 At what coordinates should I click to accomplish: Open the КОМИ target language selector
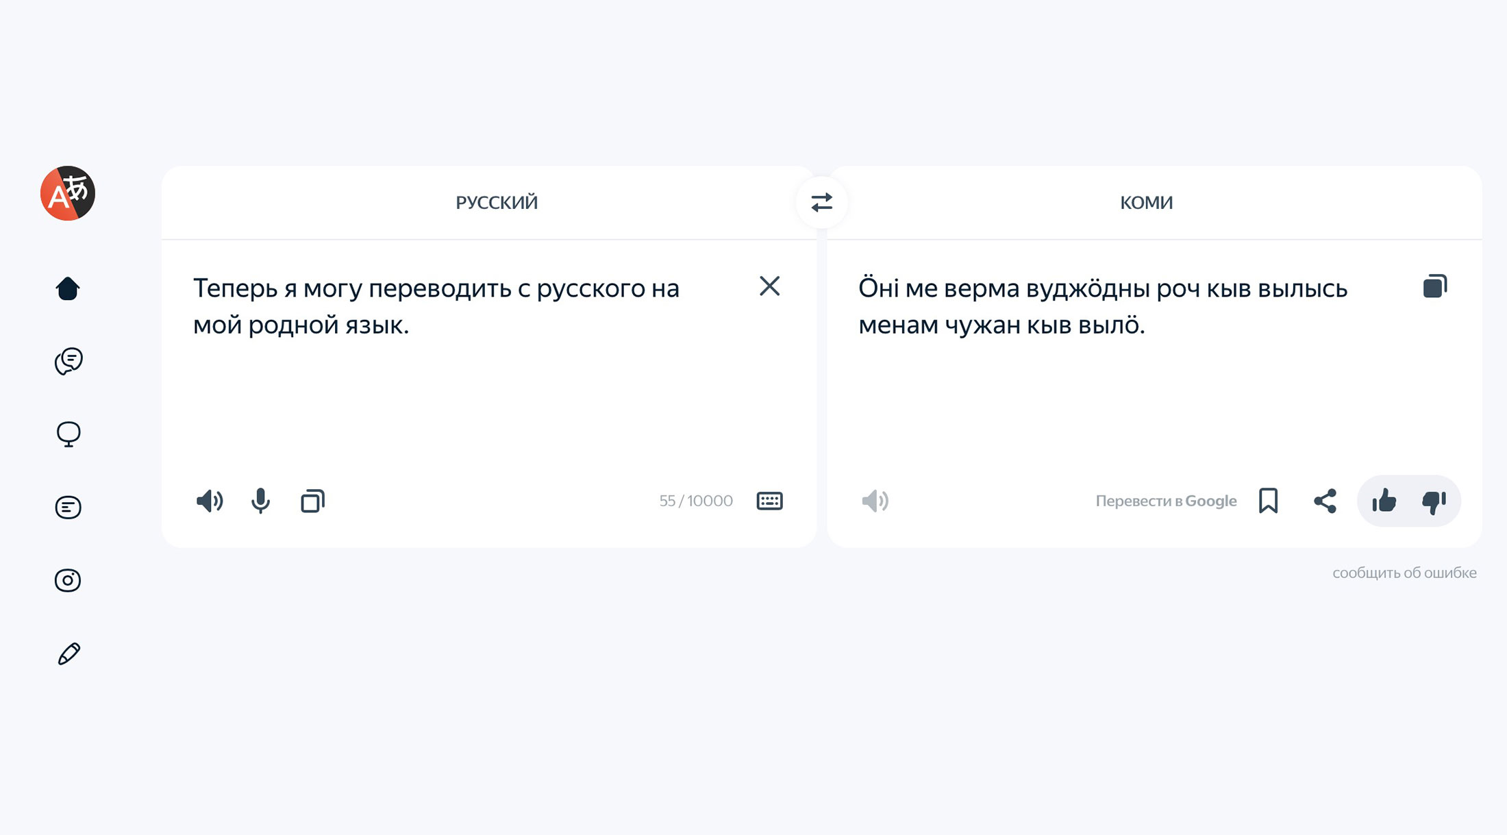(1146, 202)
